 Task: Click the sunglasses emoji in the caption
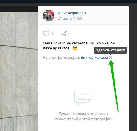click(x=75, y=48)
